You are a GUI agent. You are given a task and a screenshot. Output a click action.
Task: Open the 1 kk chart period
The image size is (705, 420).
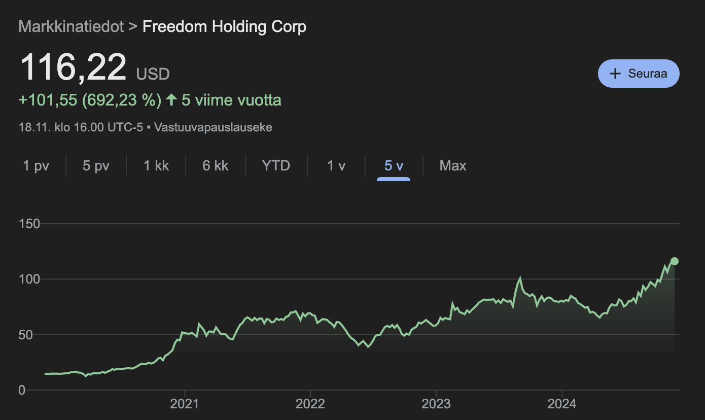[x=156, y=165]
